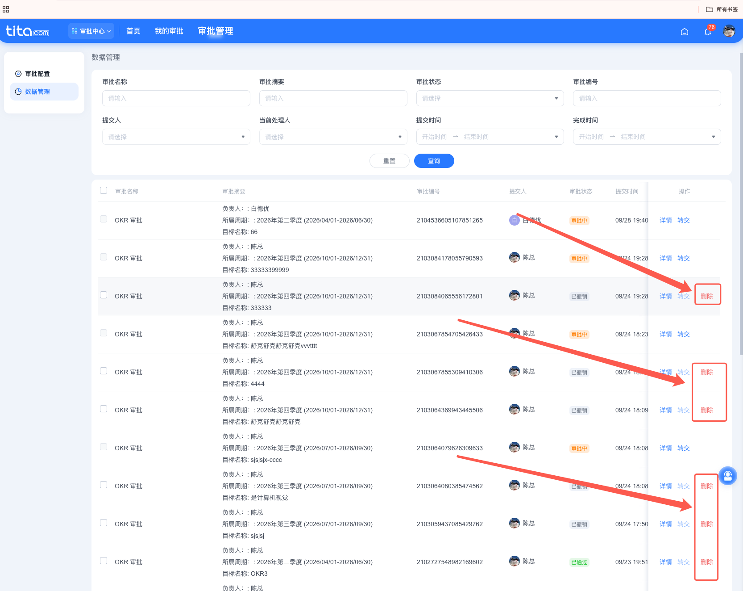
Task: Click 白德优 submitter avatar in first row
Action: click(x=515, y=220)
